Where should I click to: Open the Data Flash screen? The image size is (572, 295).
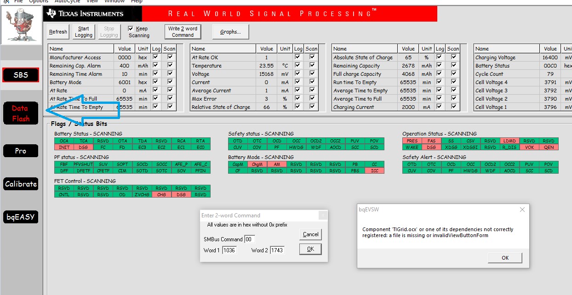tap(20, 113)
